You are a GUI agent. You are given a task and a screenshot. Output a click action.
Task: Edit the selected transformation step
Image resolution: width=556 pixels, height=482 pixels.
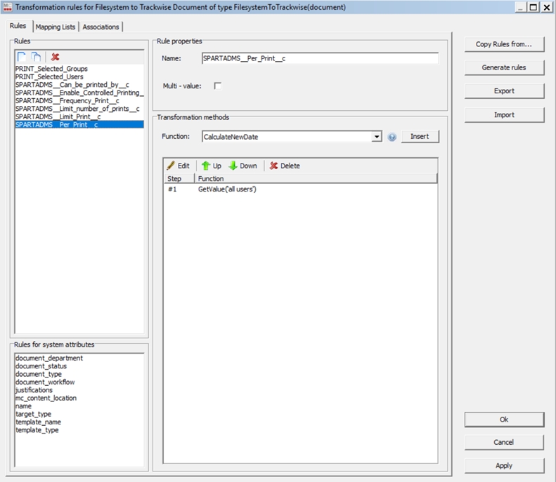(x=178, y=166)
